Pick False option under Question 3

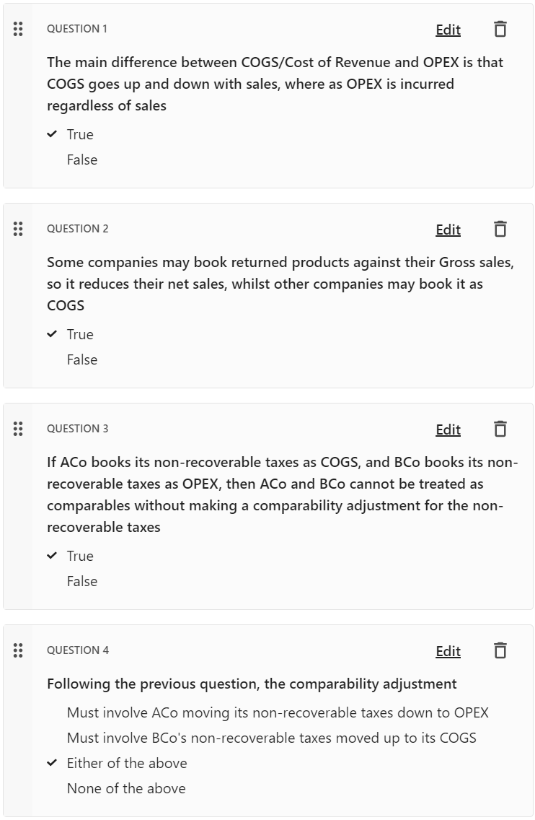(82, 581)
